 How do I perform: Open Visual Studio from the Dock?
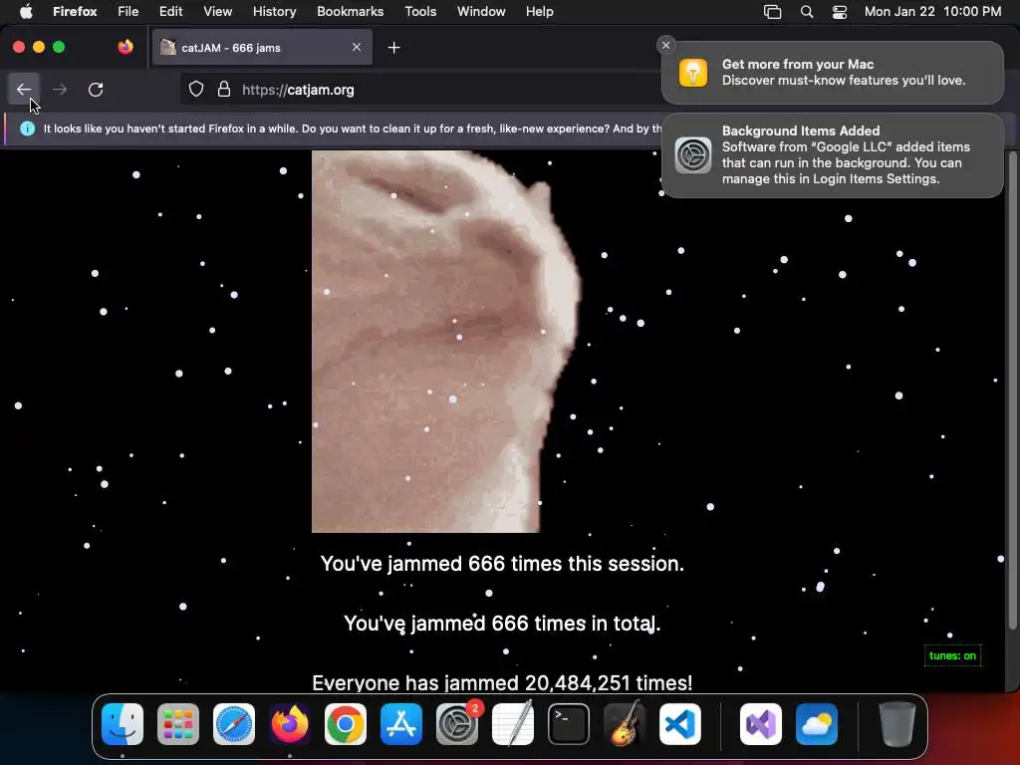761,723
